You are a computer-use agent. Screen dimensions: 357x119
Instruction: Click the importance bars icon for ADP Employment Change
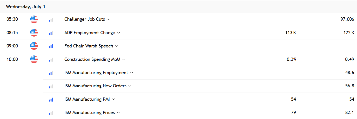pyautogui.click(x=51, y=33)
